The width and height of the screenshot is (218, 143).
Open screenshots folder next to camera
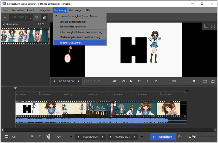[x=205, y=81]
